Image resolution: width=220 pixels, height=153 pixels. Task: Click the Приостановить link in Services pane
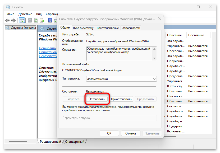point(48,52)
